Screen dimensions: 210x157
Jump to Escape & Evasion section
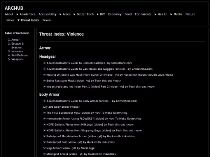[x=17, y=45]
